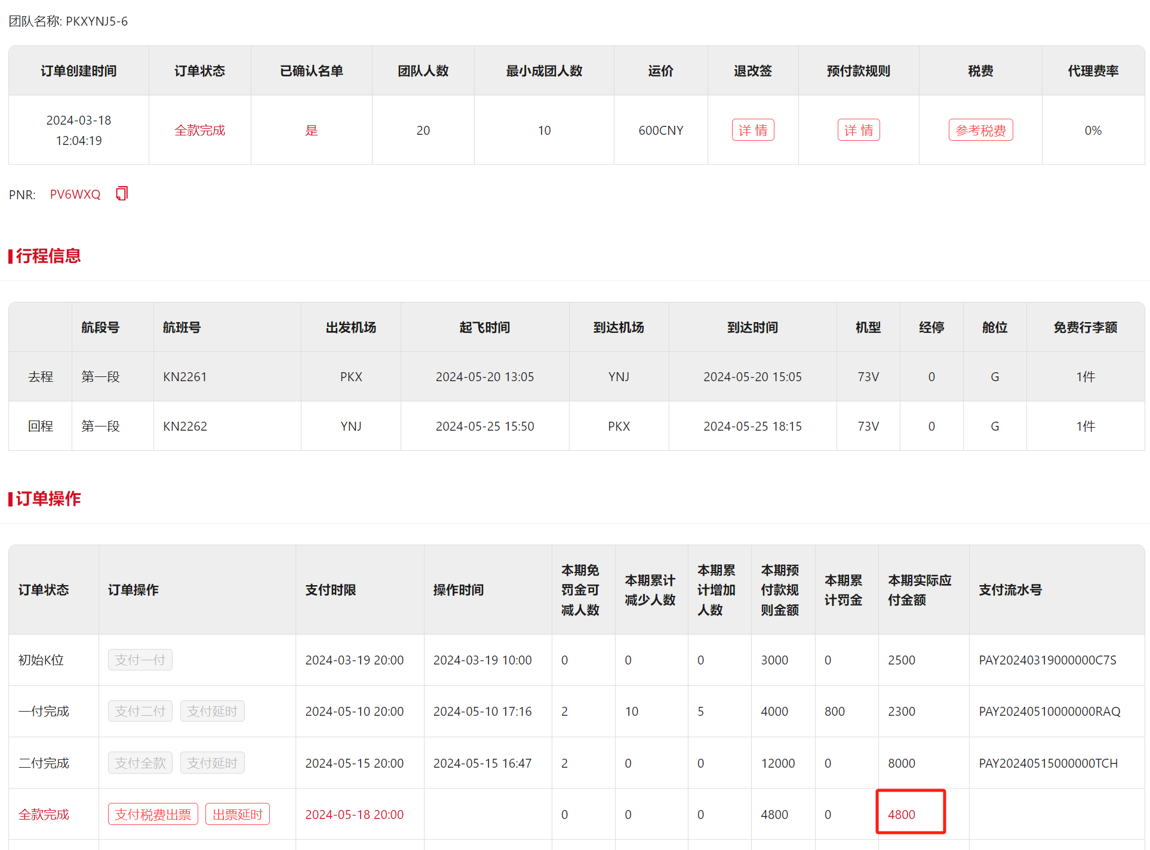The image size is (1150, 850).
Task: Click the copy PNR icon
Action: [x=122, y=194]
